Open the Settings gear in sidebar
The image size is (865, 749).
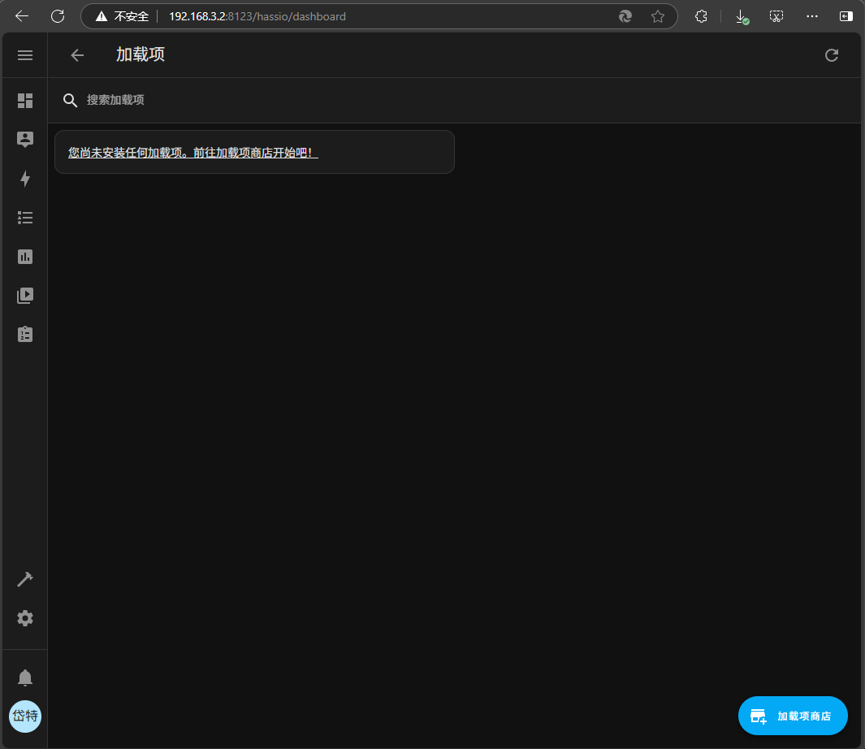click(25, 618)
